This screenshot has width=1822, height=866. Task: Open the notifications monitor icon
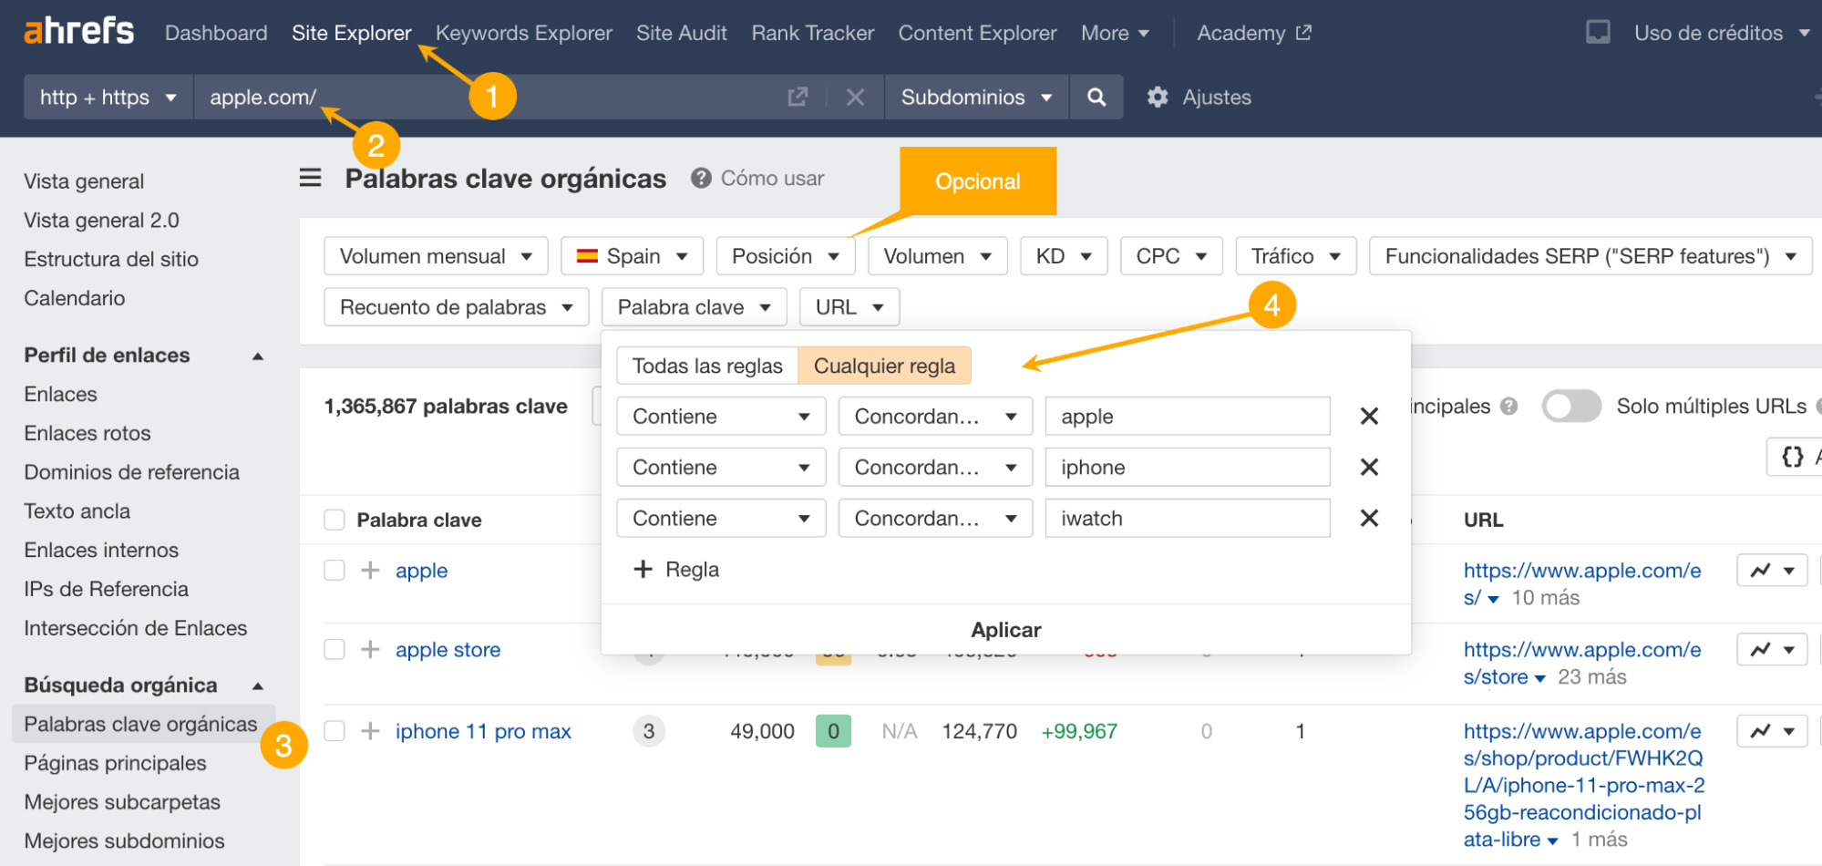1598,33
